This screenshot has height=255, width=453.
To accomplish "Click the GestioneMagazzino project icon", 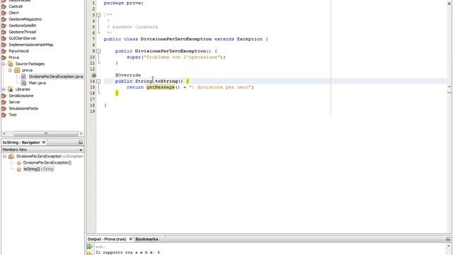I will [4, 19].
